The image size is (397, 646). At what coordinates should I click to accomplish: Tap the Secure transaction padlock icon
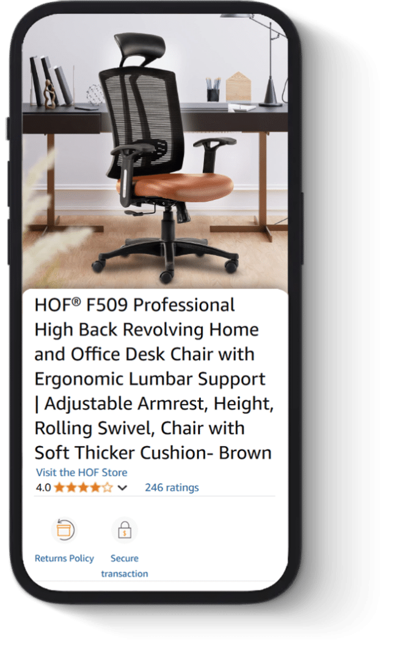pos(125,530)
